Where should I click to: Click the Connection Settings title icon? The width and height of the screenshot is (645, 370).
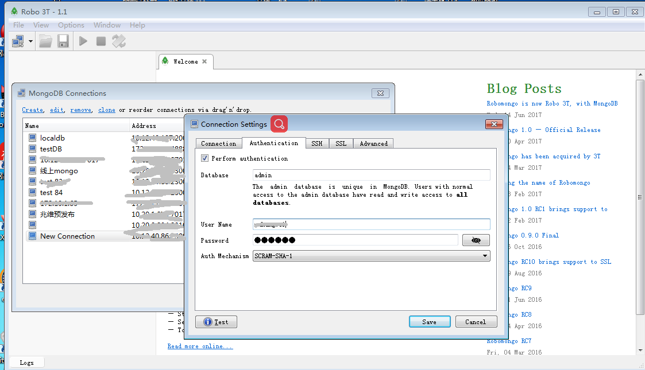(x=195, y=124)
